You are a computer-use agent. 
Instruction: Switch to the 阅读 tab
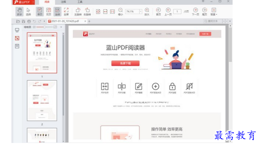(x=47, y=2)
